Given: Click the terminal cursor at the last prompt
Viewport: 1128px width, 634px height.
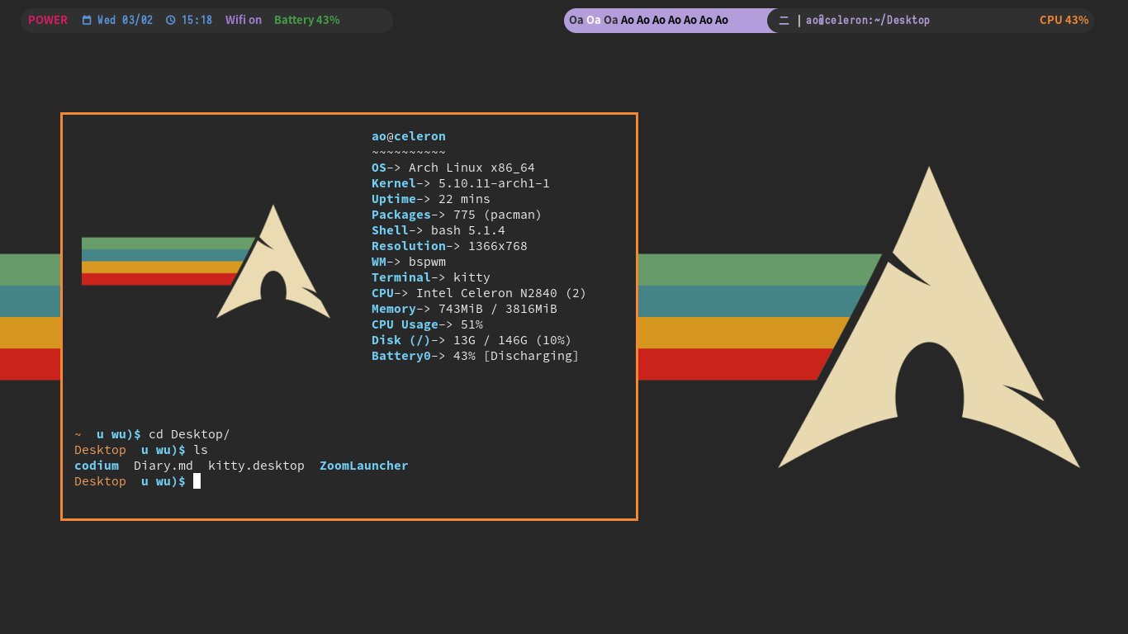Looking at the screenshot, I should point(197,480).
